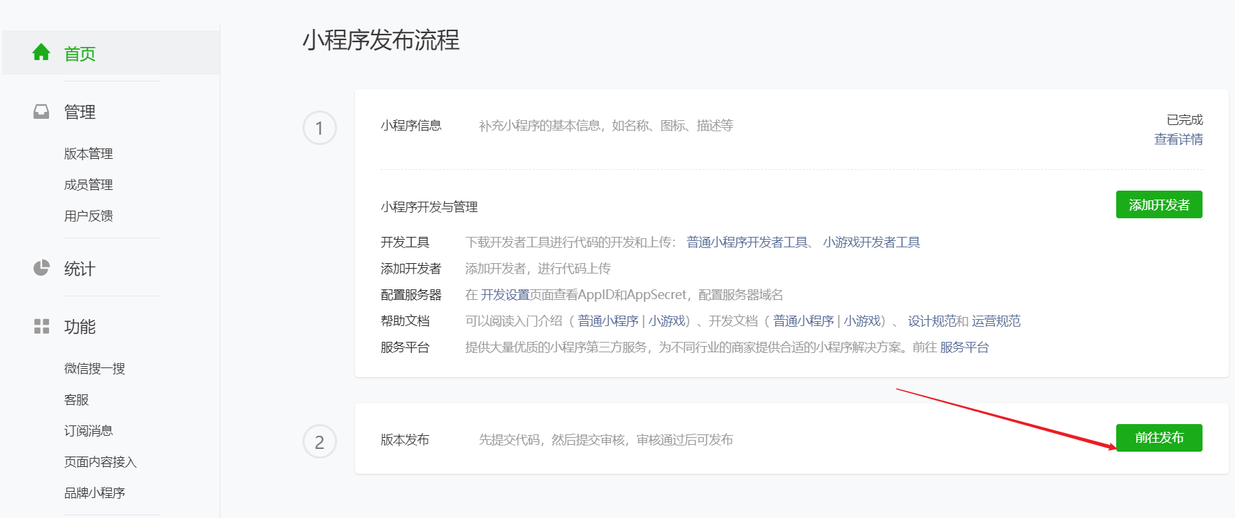Open 品牌小程序 in sidebar

pos(95,492)
